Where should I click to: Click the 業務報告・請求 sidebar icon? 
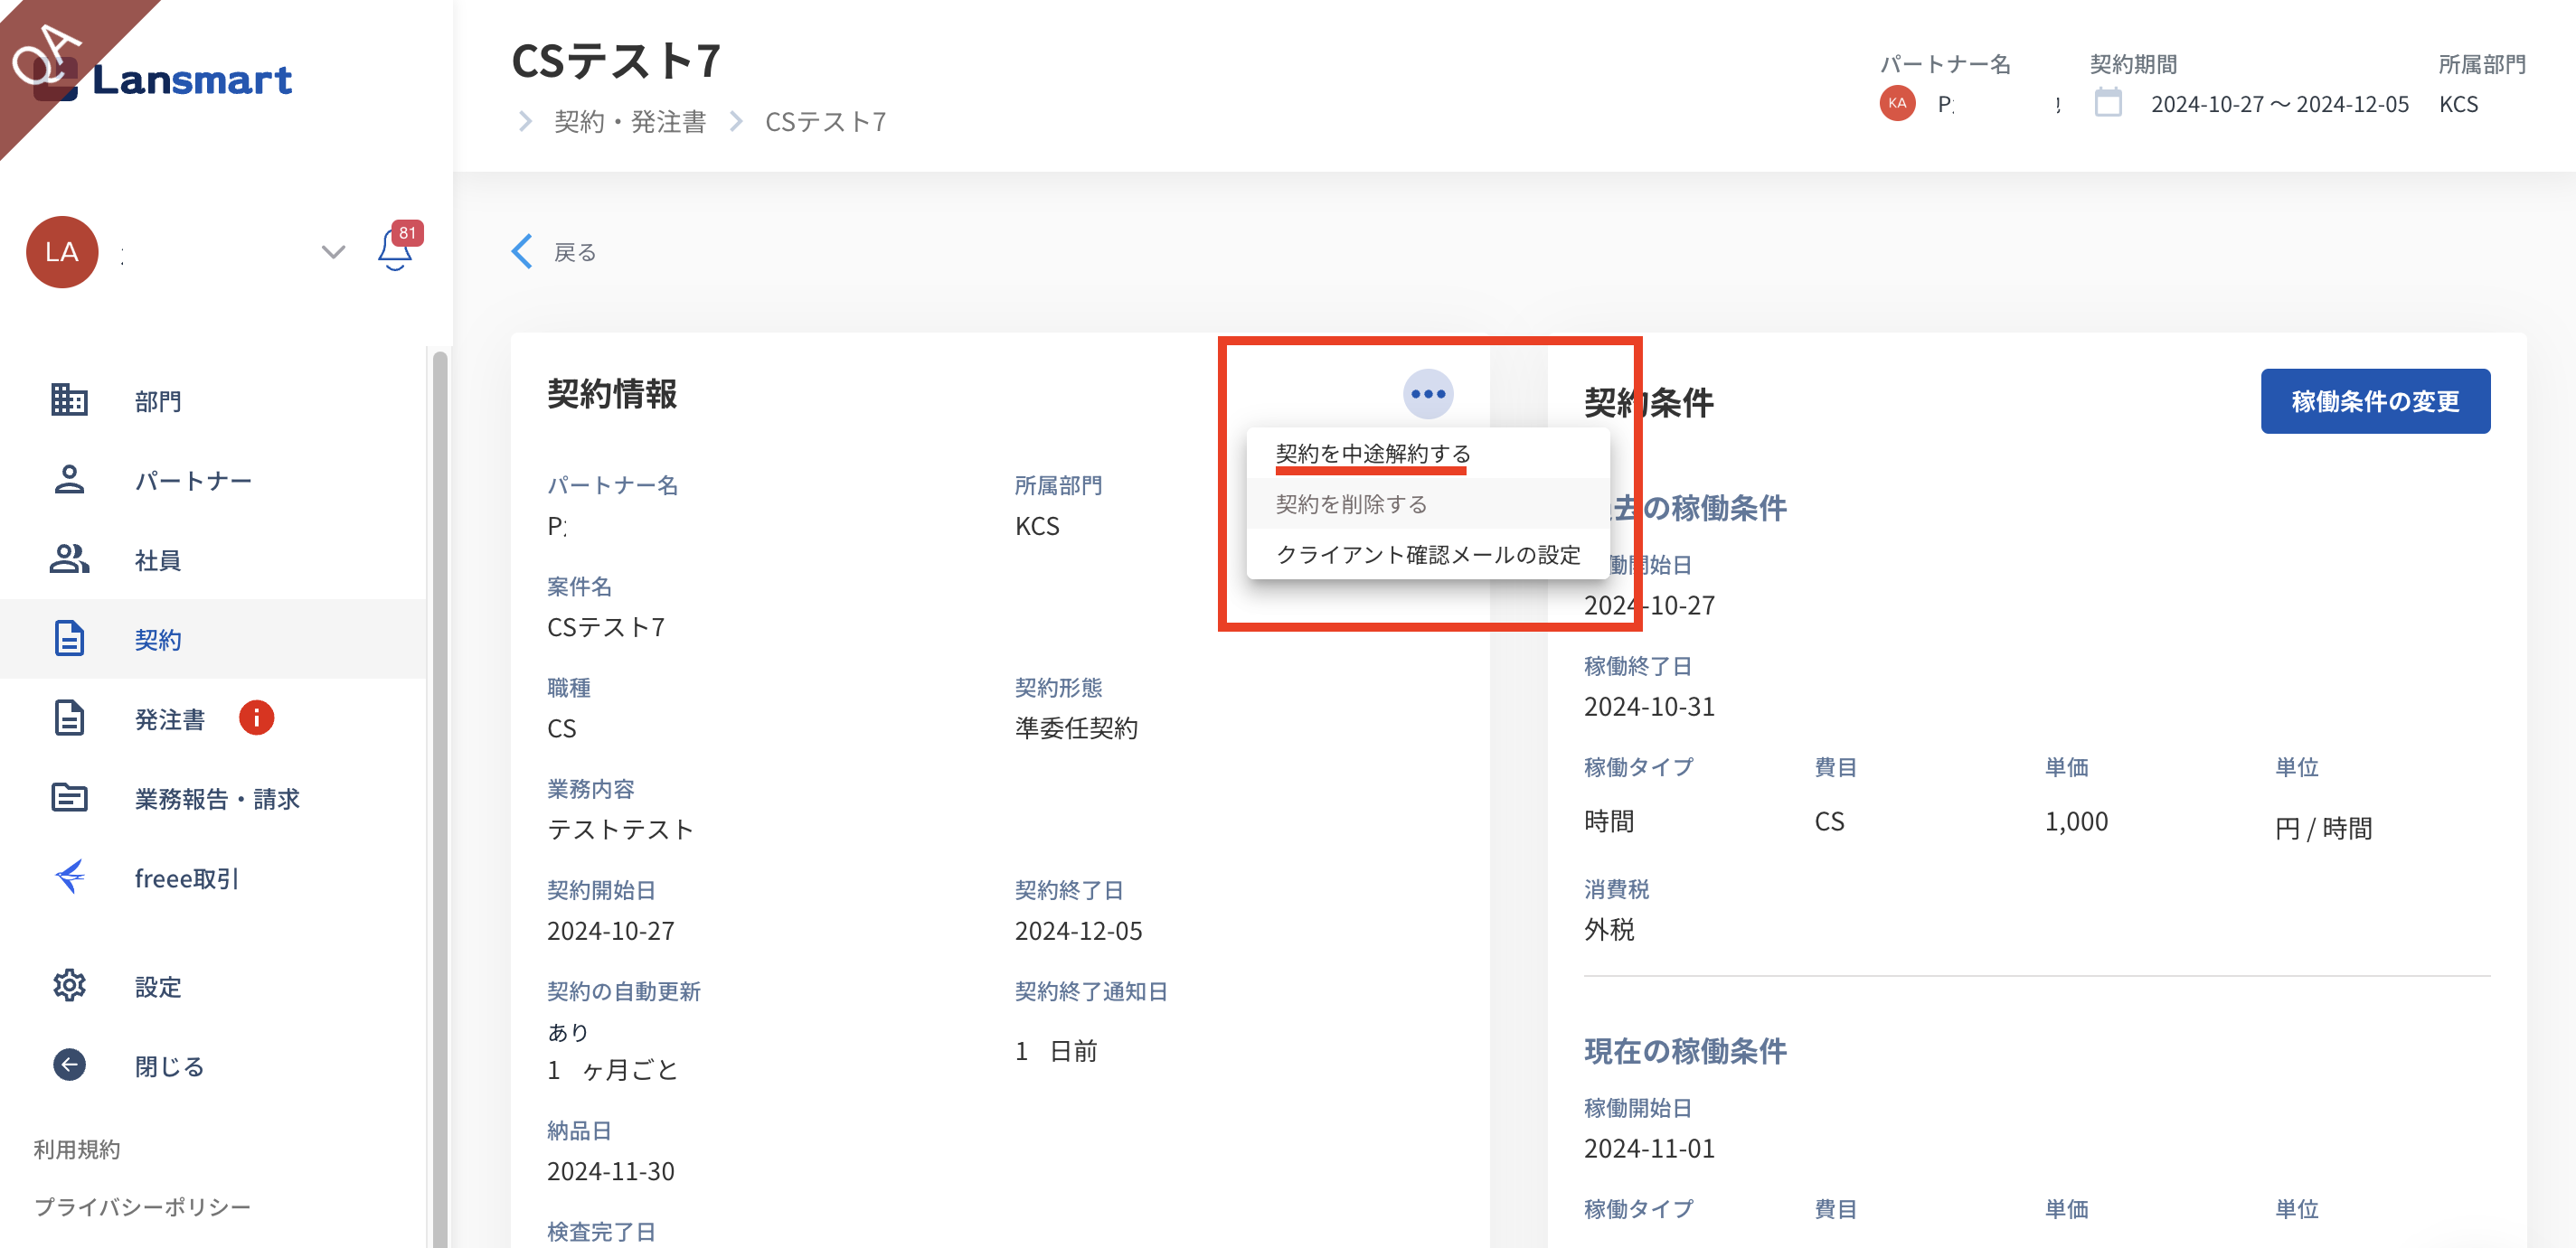[x=69, y=797]
